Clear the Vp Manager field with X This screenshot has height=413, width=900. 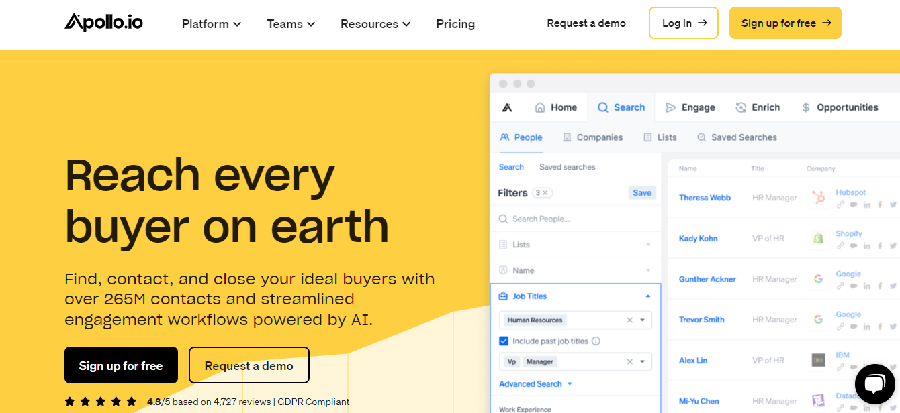(629, 361)
